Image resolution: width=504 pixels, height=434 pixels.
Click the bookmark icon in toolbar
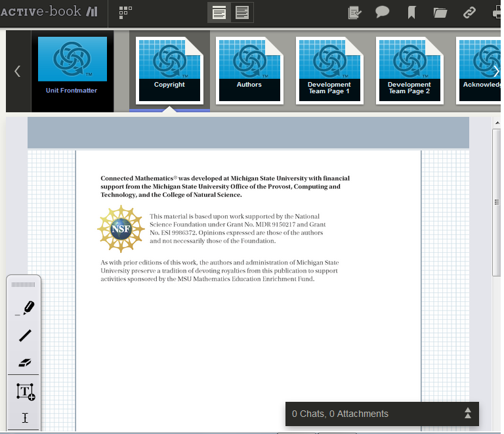pyautogui.click(x=411, y=13)
